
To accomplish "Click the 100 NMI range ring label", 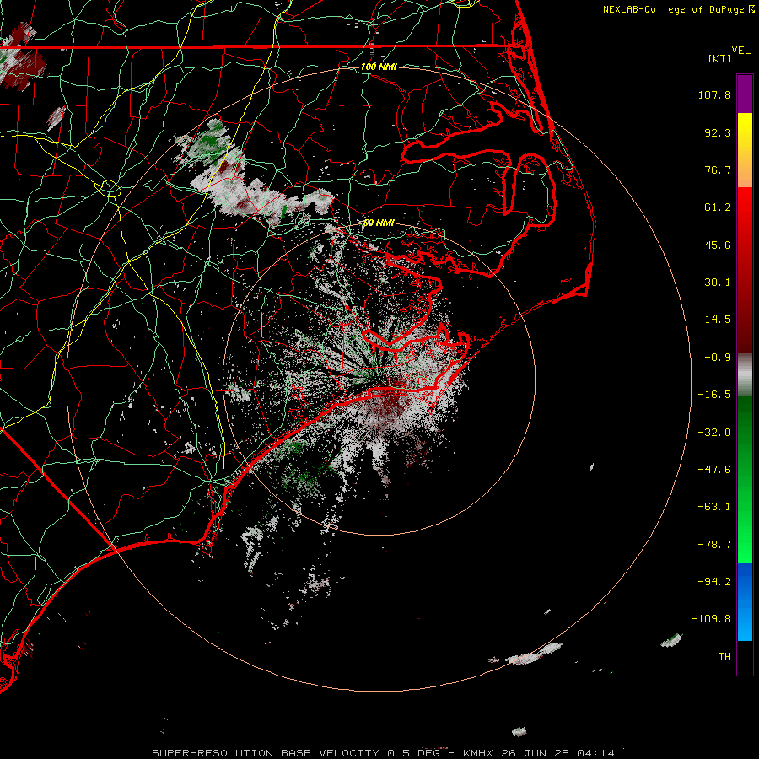I will [379, 67].
